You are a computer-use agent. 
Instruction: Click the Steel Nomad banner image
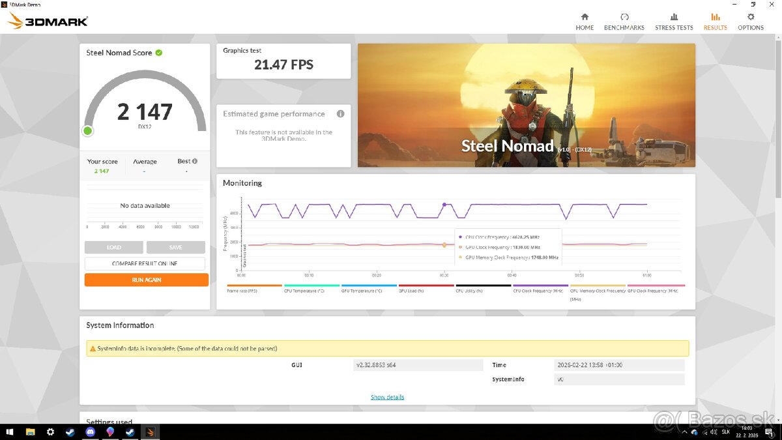tap(526, 105)
